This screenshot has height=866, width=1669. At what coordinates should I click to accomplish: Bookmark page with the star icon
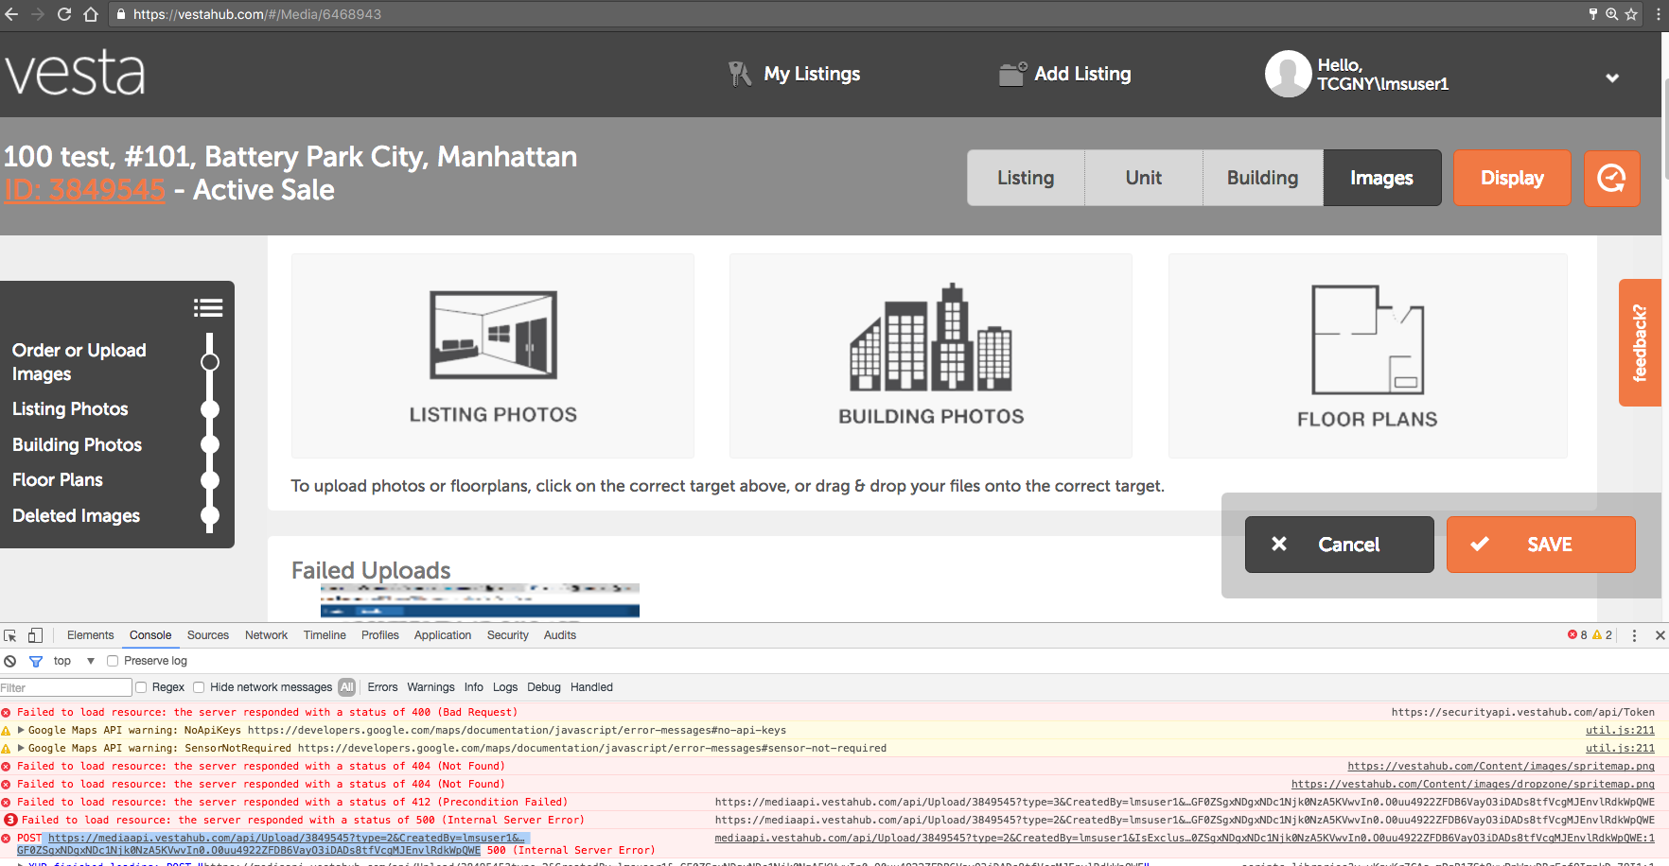[x=1631, y=14]
